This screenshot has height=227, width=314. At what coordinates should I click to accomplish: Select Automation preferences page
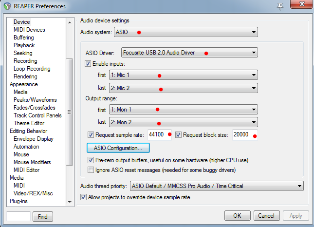point(26,147)
